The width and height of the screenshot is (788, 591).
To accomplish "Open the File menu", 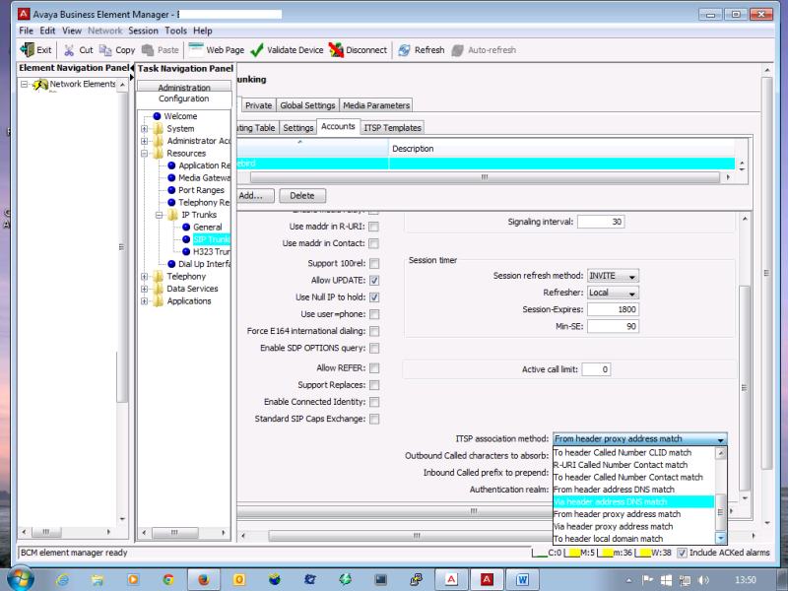I will pos(27,31).
